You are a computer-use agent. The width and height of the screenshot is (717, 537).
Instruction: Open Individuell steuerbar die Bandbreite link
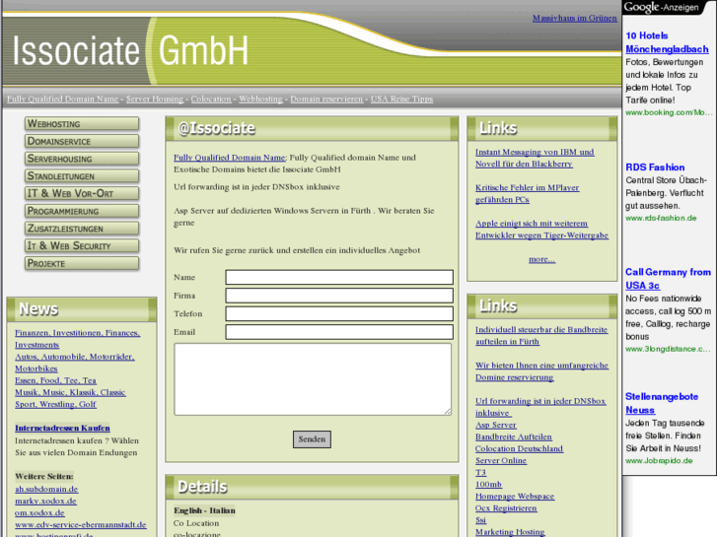click(541, 335)
